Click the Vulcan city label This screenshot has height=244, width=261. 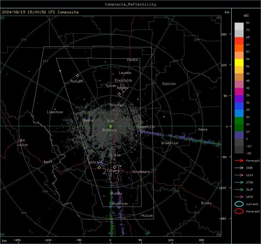(x=147, y=216)
